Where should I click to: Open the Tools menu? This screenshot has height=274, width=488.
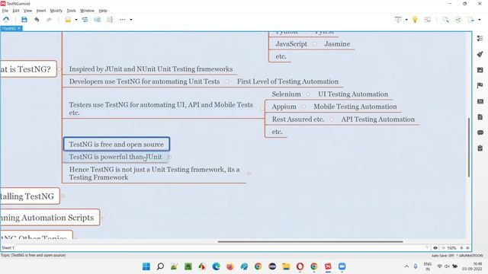pyautogui.click(x=71, y=11)
